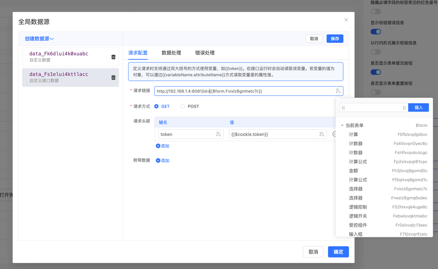
Task: Click the blue 保存 button
Action: (335, 39)
